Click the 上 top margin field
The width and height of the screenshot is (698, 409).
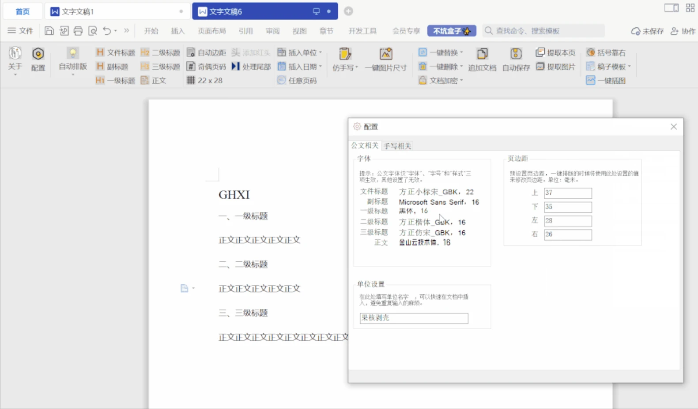tap(568, 193)
